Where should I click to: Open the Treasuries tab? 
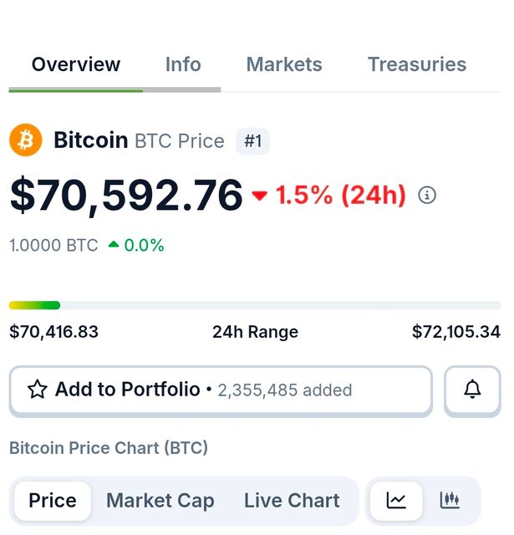[417, 64]
